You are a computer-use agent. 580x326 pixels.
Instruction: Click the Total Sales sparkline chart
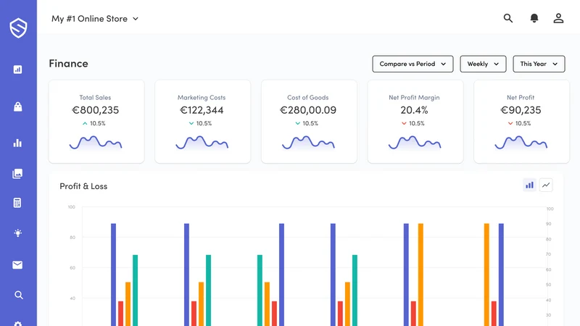96,143
